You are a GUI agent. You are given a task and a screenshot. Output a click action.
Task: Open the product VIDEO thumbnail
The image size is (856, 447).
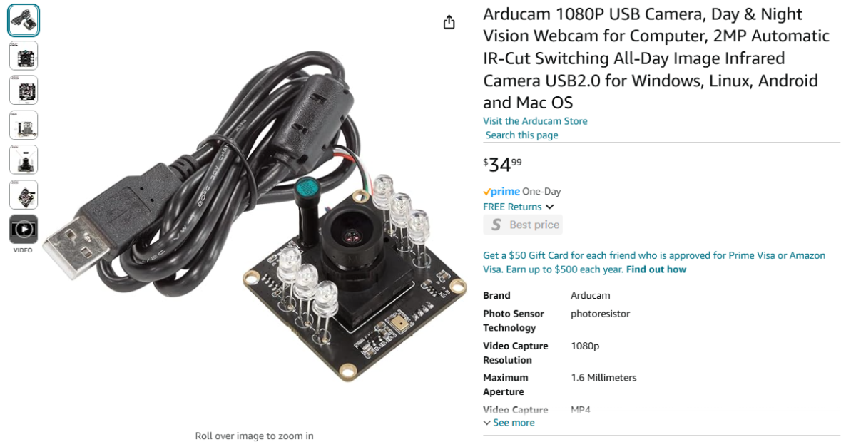coord(24,230)
